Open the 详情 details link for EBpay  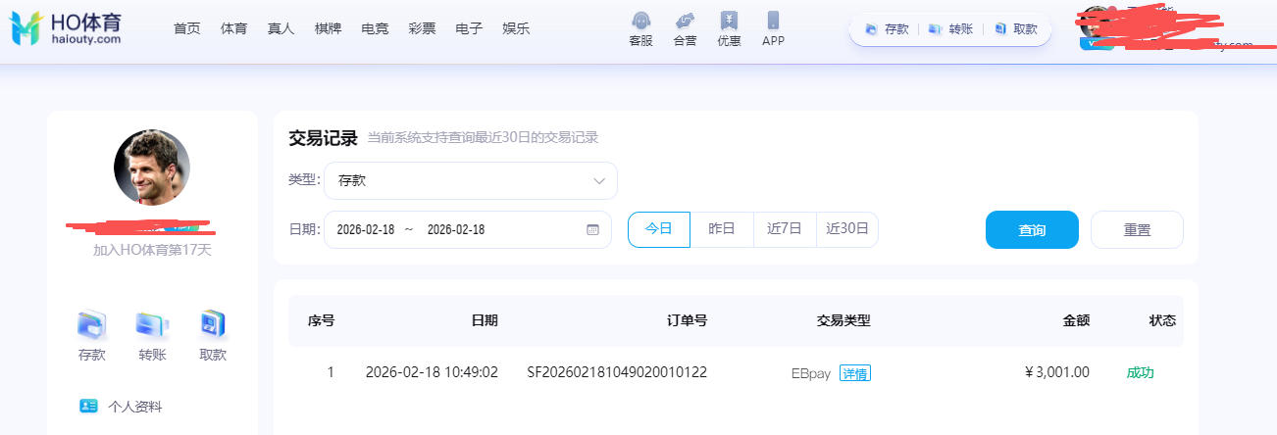pos(854,373)
